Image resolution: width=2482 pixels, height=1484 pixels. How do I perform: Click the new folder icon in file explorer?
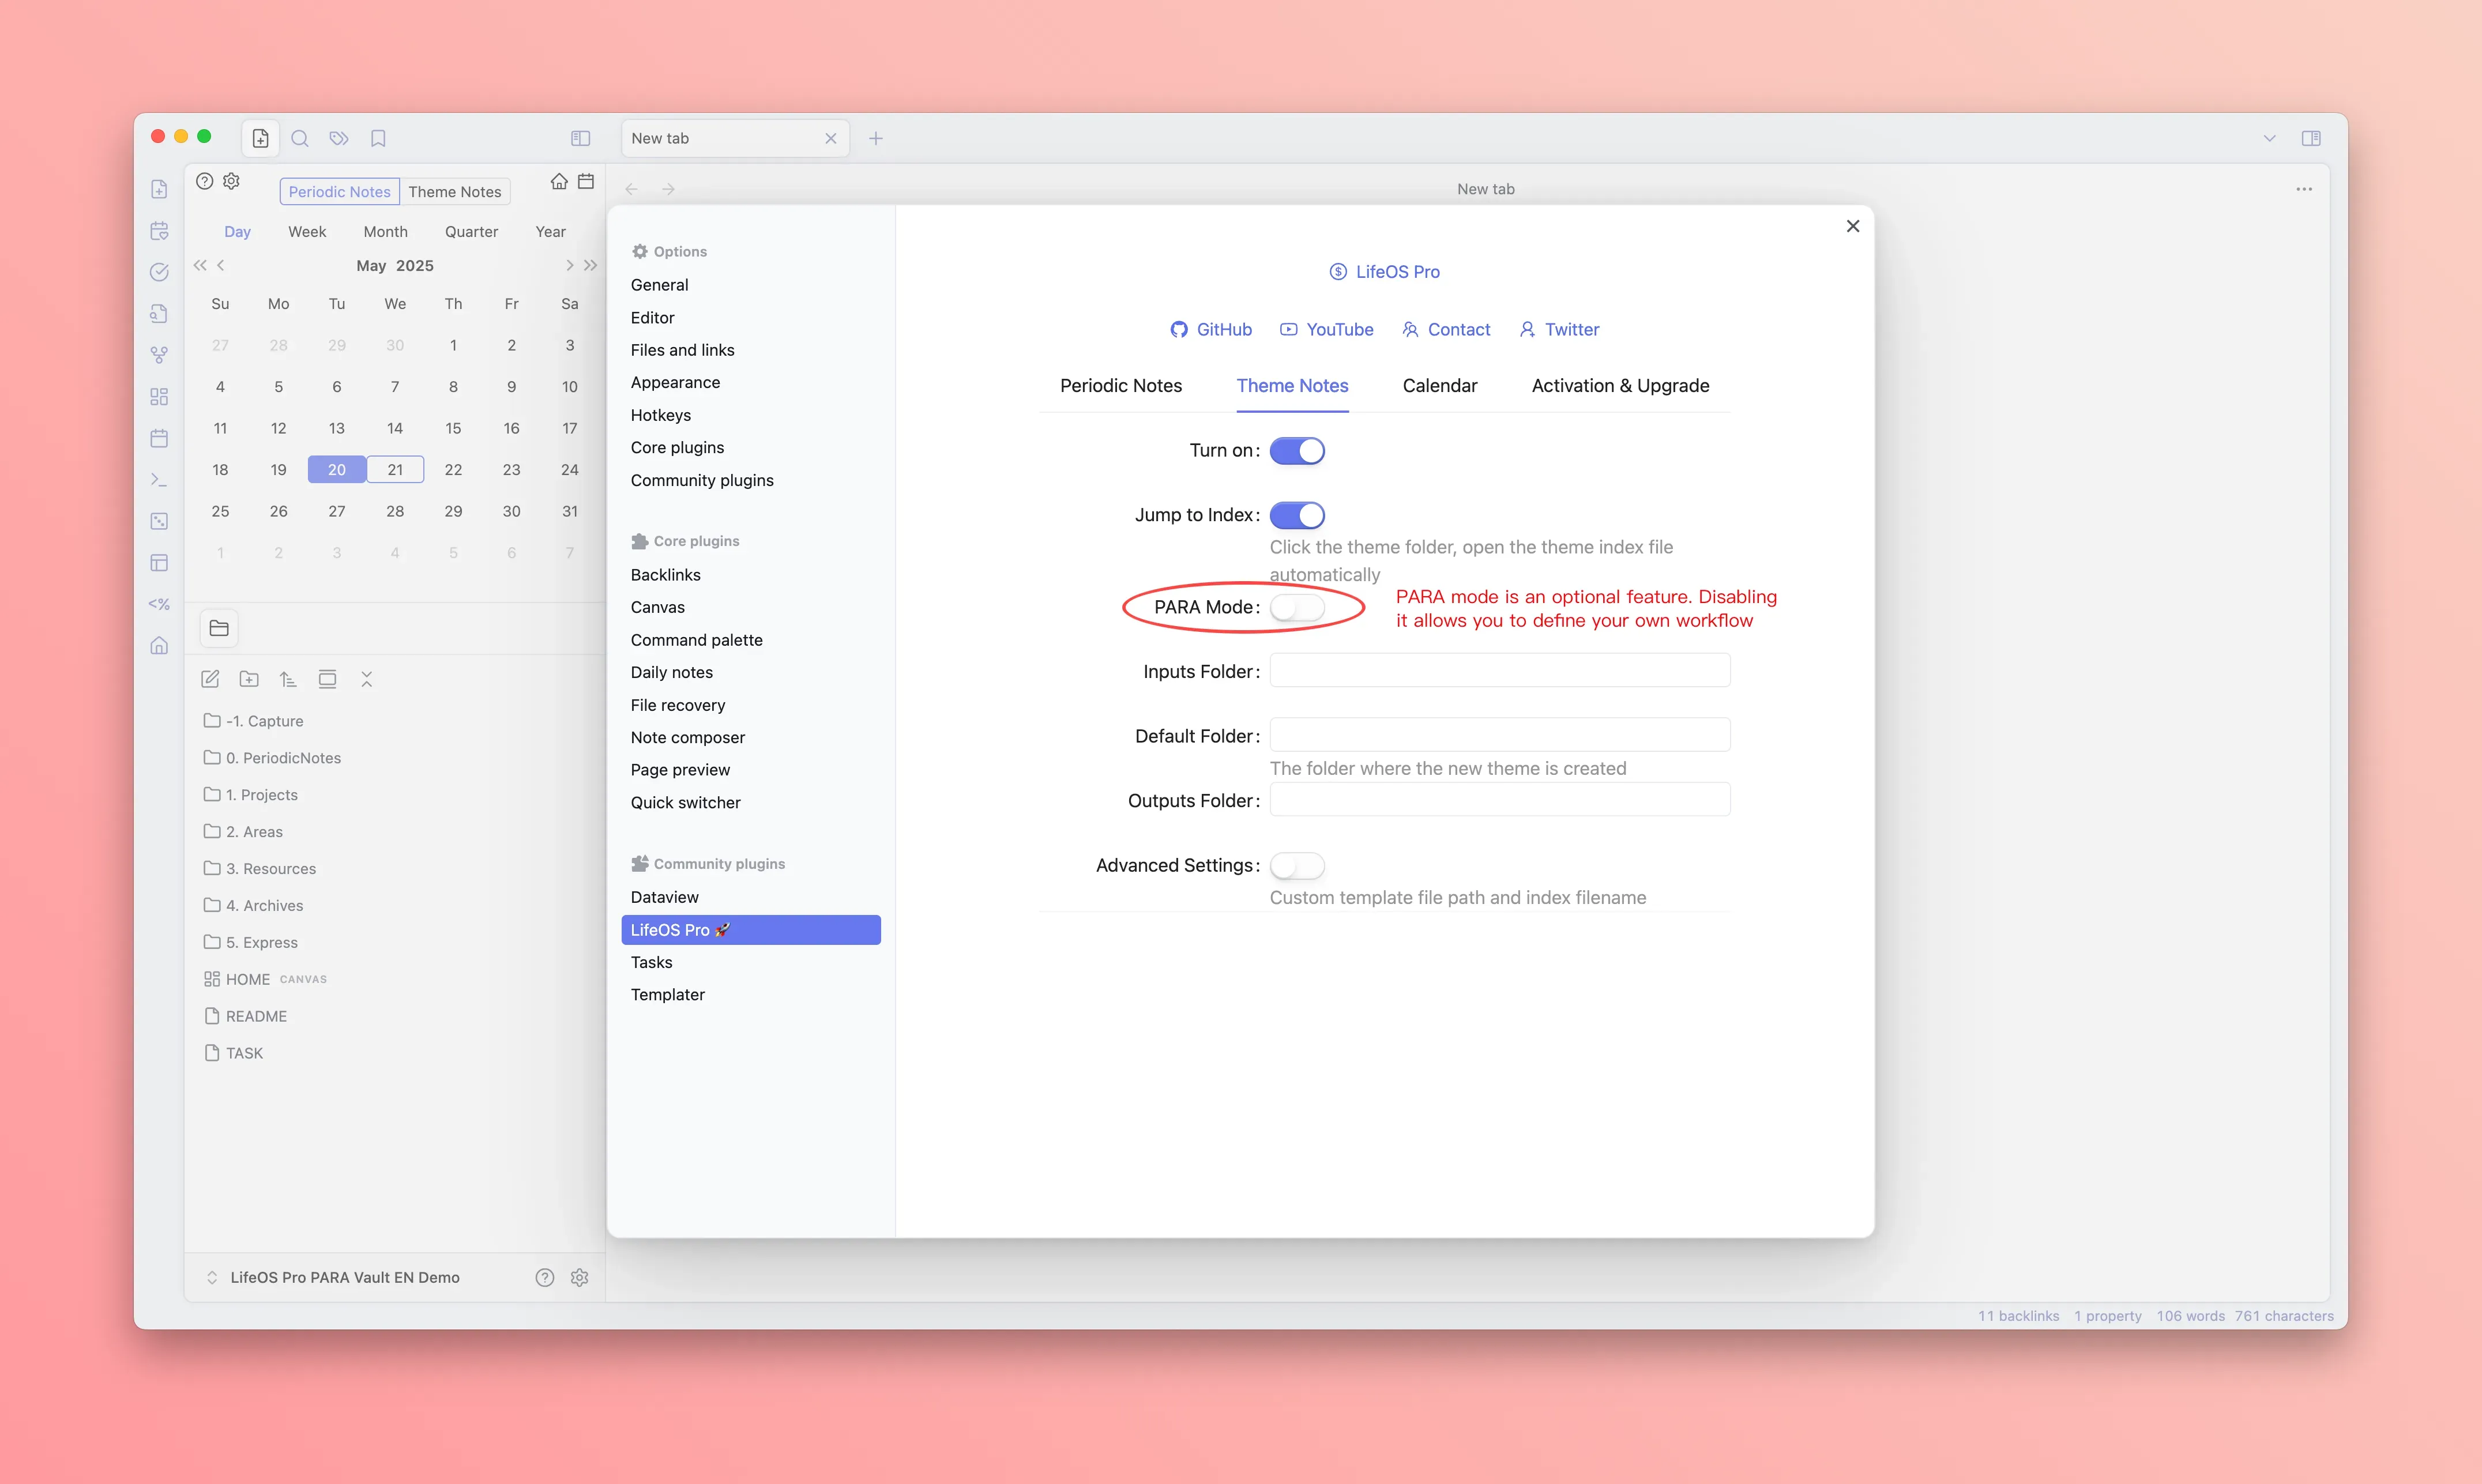click(249, 679)
